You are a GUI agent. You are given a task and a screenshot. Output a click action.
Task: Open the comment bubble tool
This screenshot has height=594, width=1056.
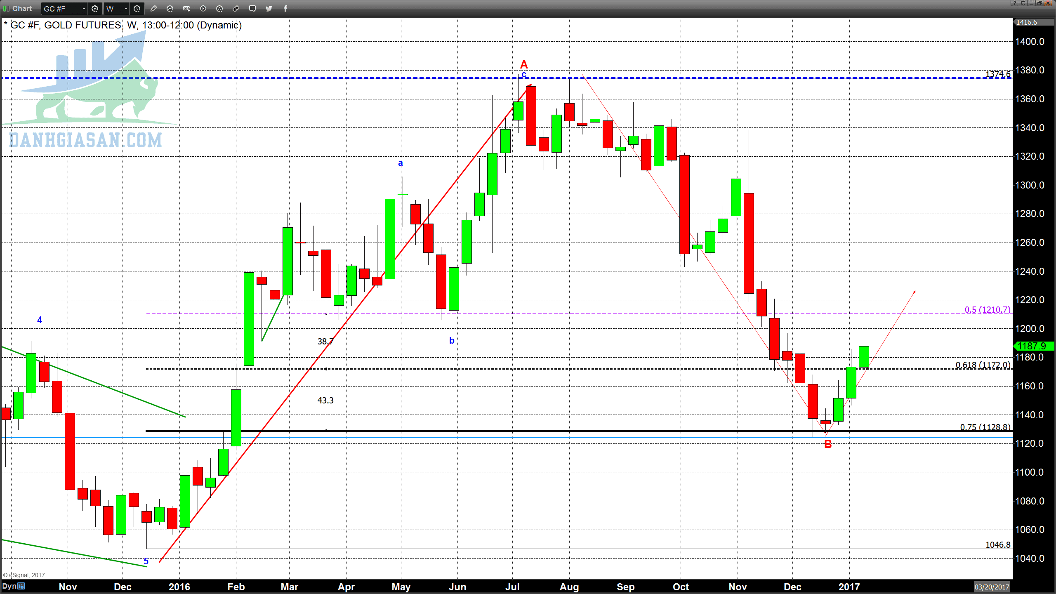tap(252, 9)
